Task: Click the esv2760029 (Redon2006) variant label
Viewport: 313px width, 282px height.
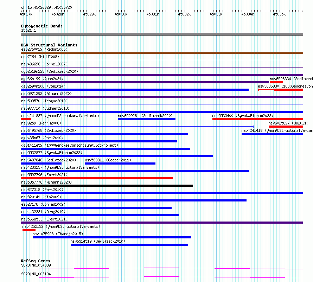Action: click(x=44, y=49)
